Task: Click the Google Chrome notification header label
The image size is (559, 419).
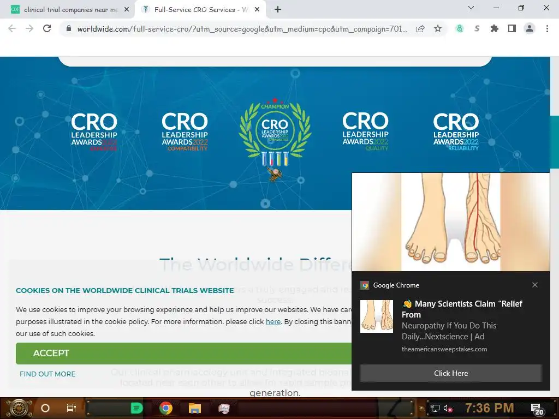Action: 396,285
